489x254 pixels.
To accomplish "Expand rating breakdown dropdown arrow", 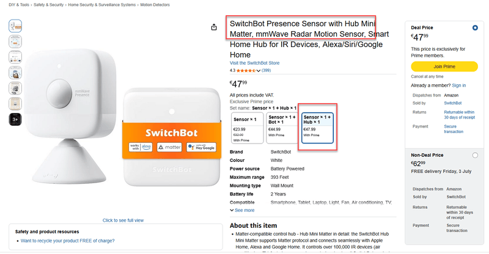I will 258,71.
